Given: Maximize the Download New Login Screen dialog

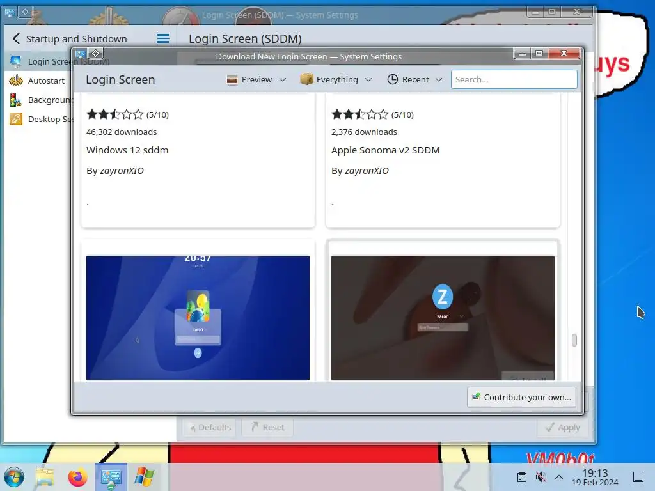Looking at the screenshot, I should click(x=539, y=53).
